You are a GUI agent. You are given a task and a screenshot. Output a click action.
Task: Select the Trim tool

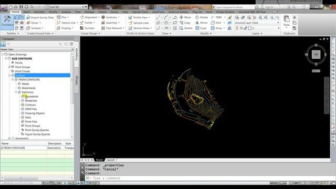[x=216, y=17]
